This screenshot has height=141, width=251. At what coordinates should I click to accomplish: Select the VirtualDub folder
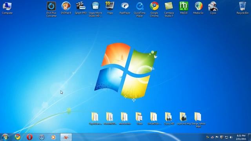[x=154, y=118]
